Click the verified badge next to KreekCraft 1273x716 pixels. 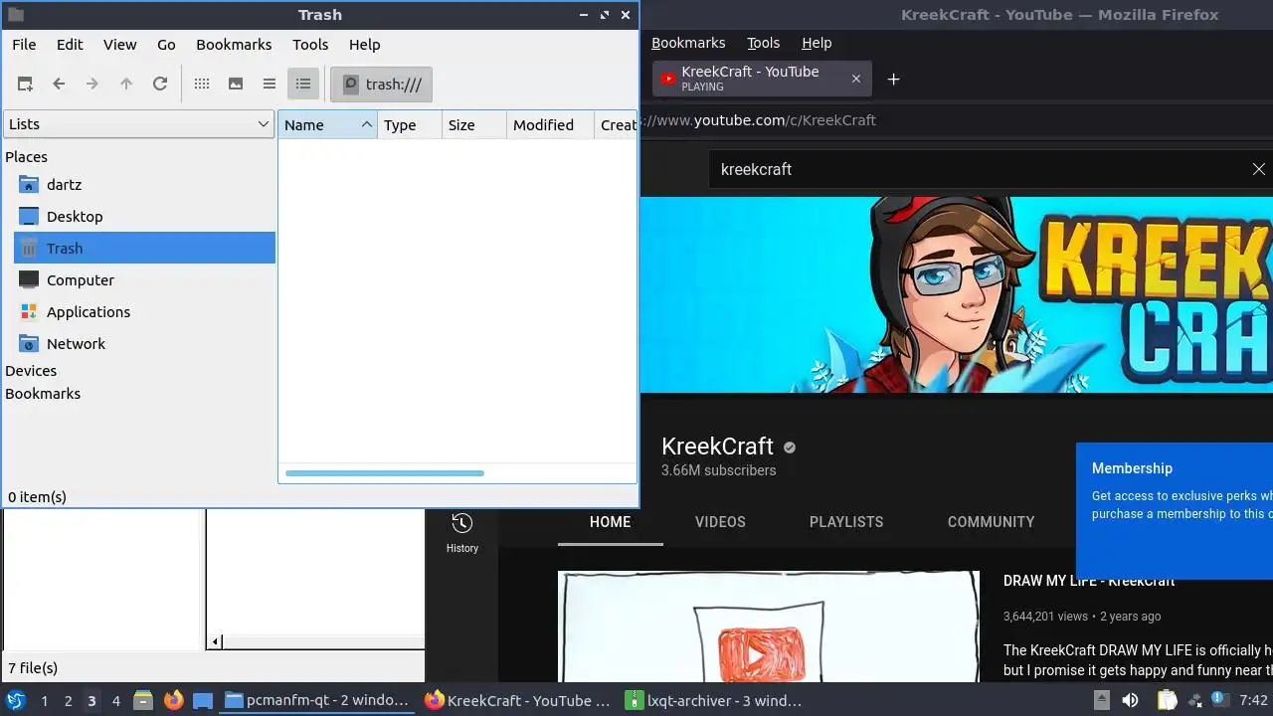pos(790,447)
